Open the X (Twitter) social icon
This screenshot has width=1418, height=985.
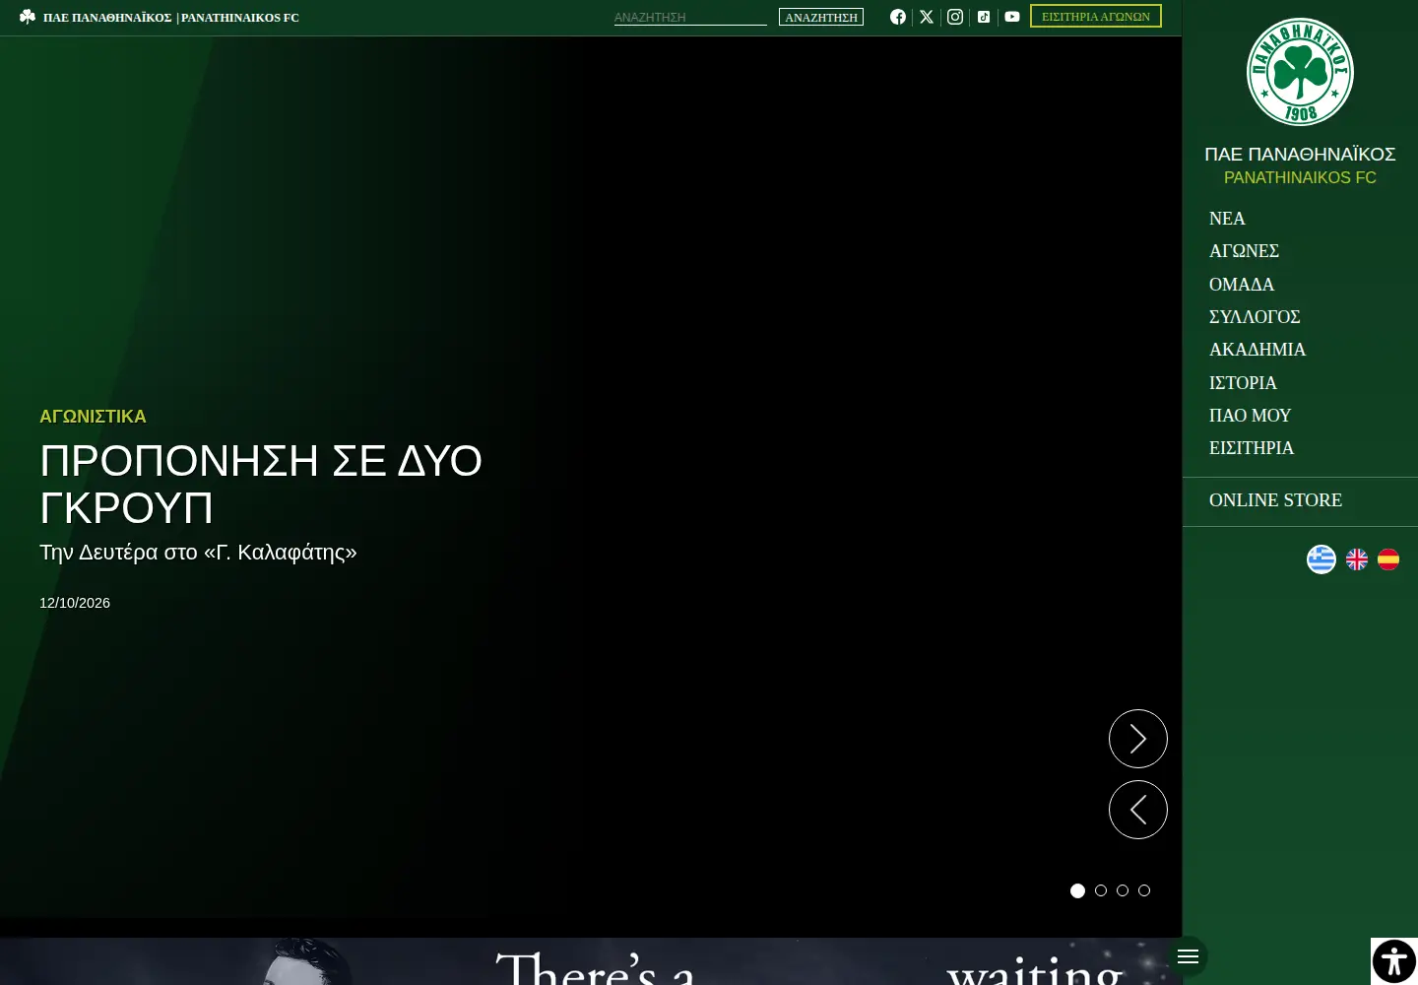927,17
